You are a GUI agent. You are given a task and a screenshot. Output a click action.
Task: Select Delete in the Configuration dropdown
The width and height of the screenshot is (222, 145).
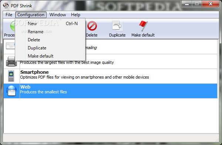point(50,40)
